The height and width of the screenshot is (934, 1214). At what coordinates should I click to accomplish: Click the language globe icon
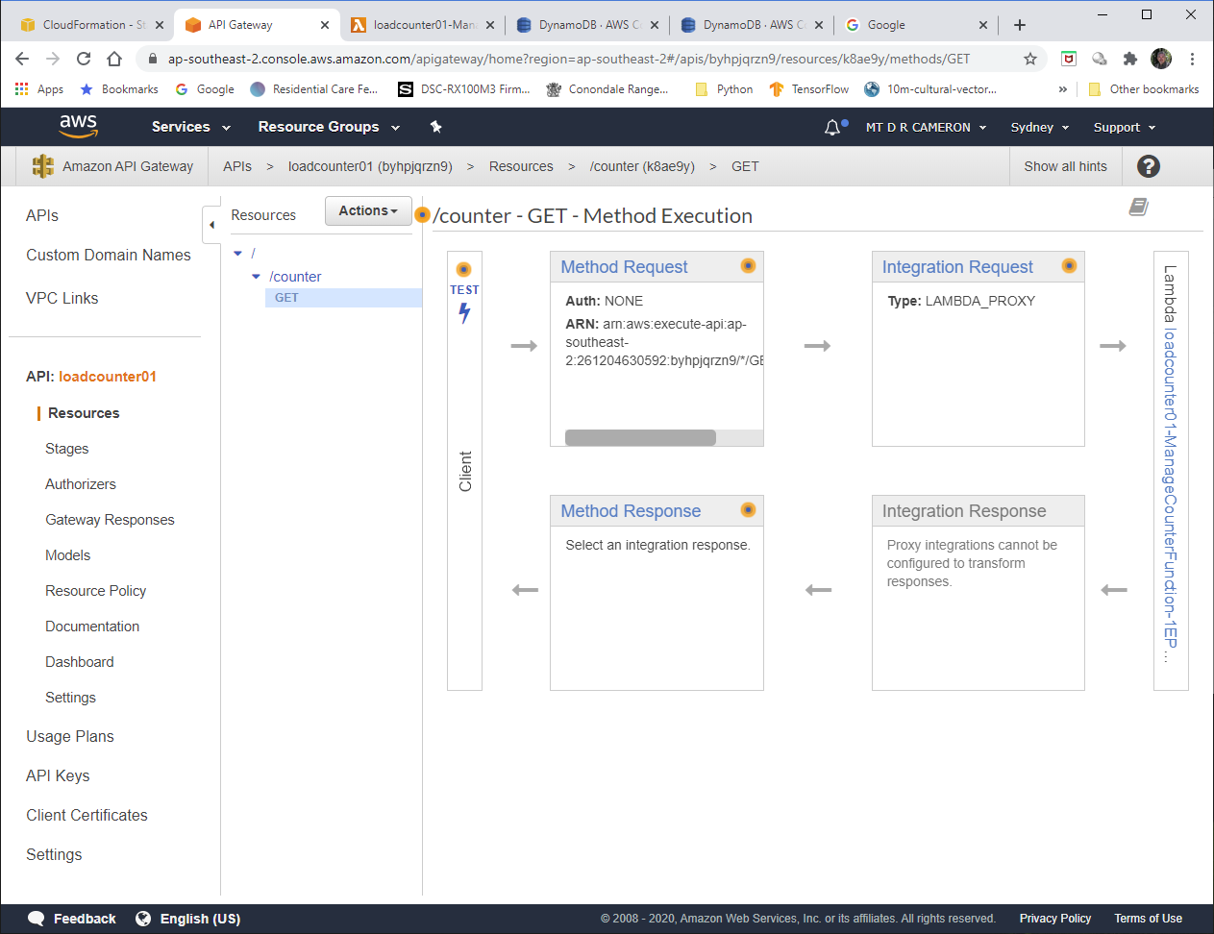pyautogui.click(x=143, y=919)
